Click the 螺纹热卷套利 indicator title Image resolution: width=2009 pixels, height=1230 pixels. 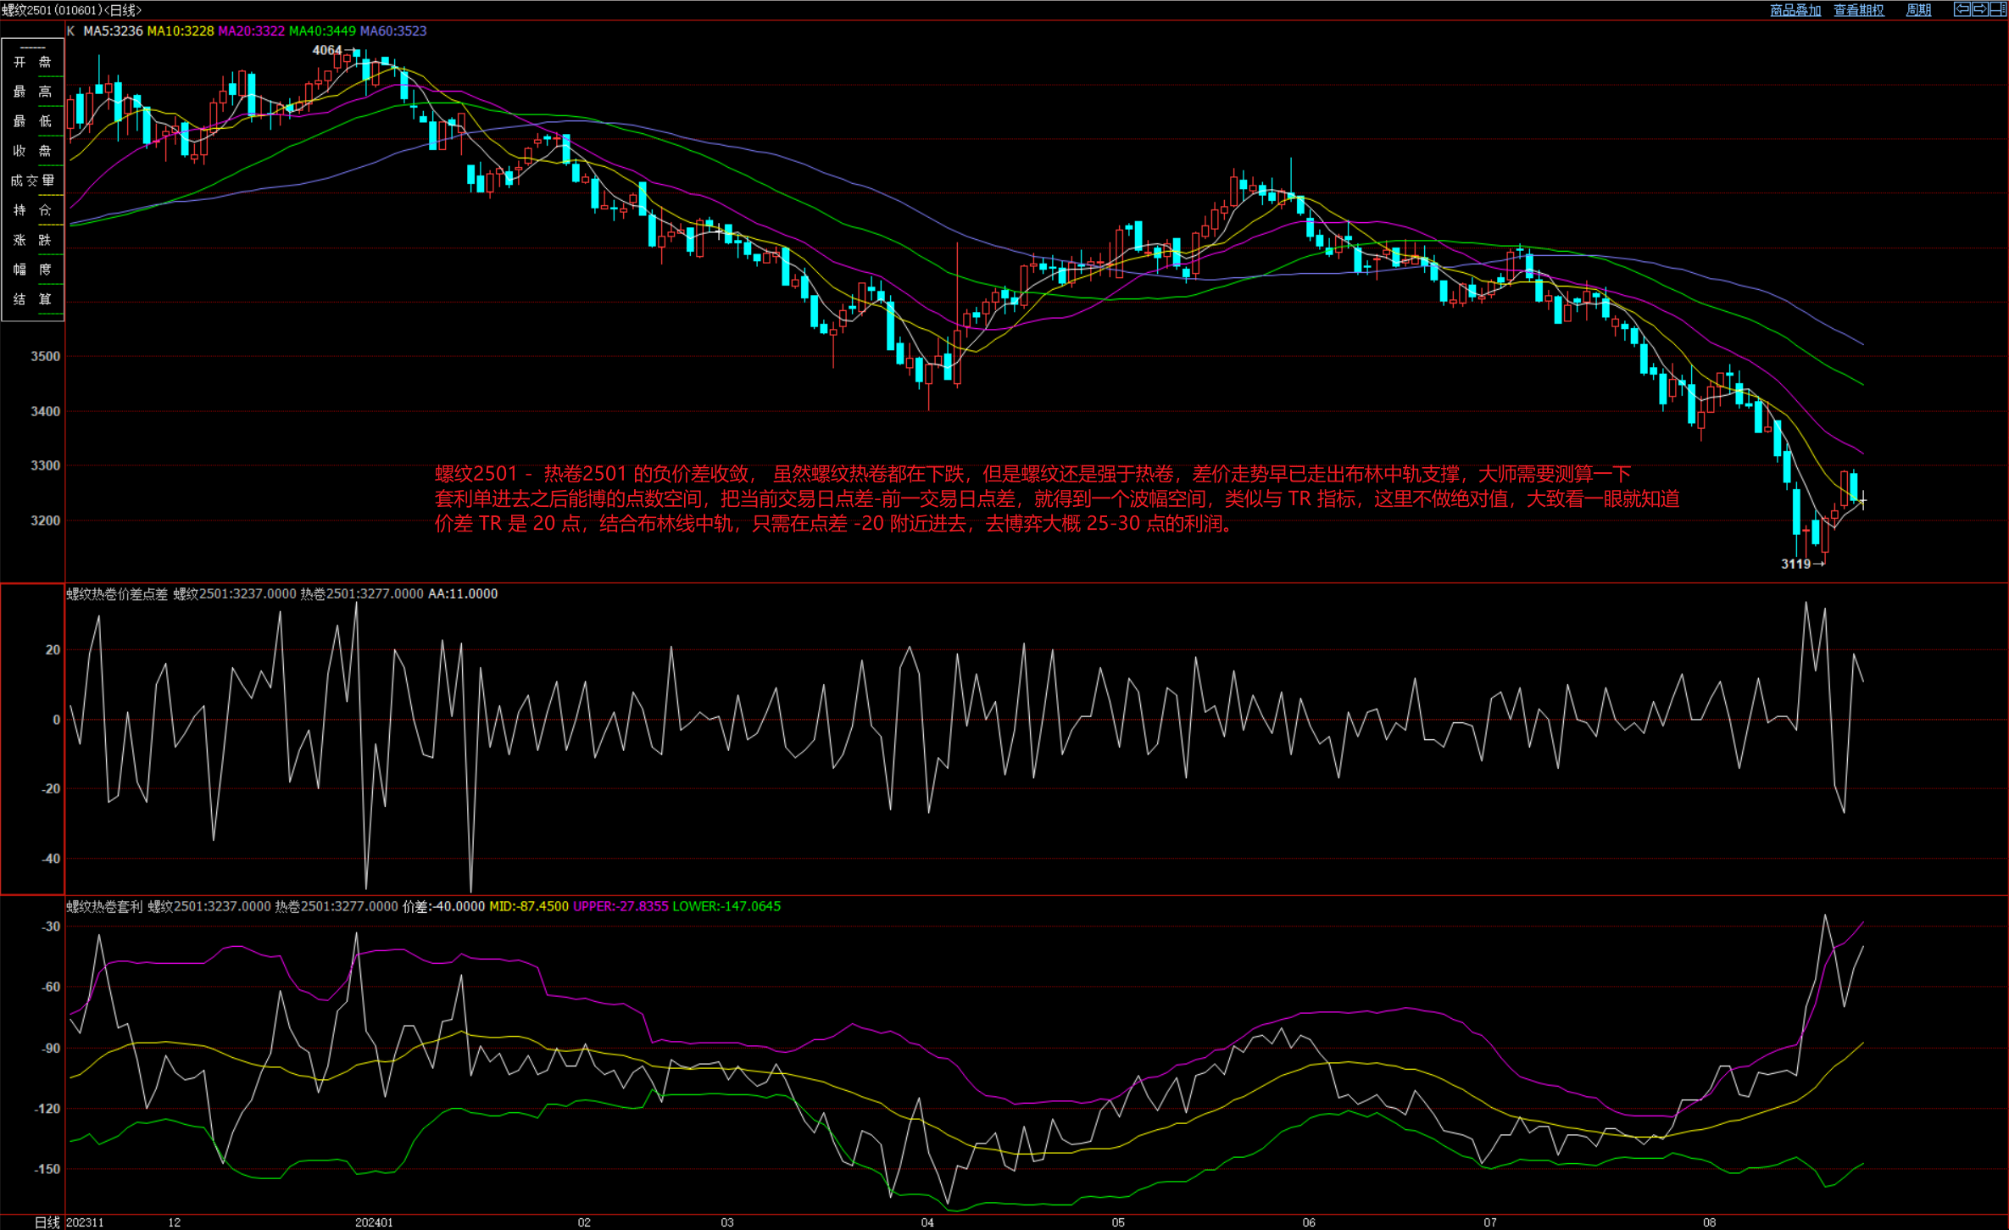click(104, 906)
